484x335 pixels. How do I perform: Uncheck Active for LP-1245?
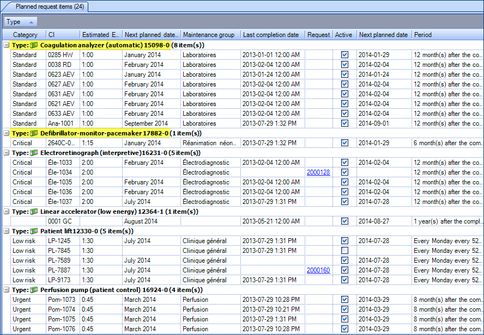tap(345, 241)
